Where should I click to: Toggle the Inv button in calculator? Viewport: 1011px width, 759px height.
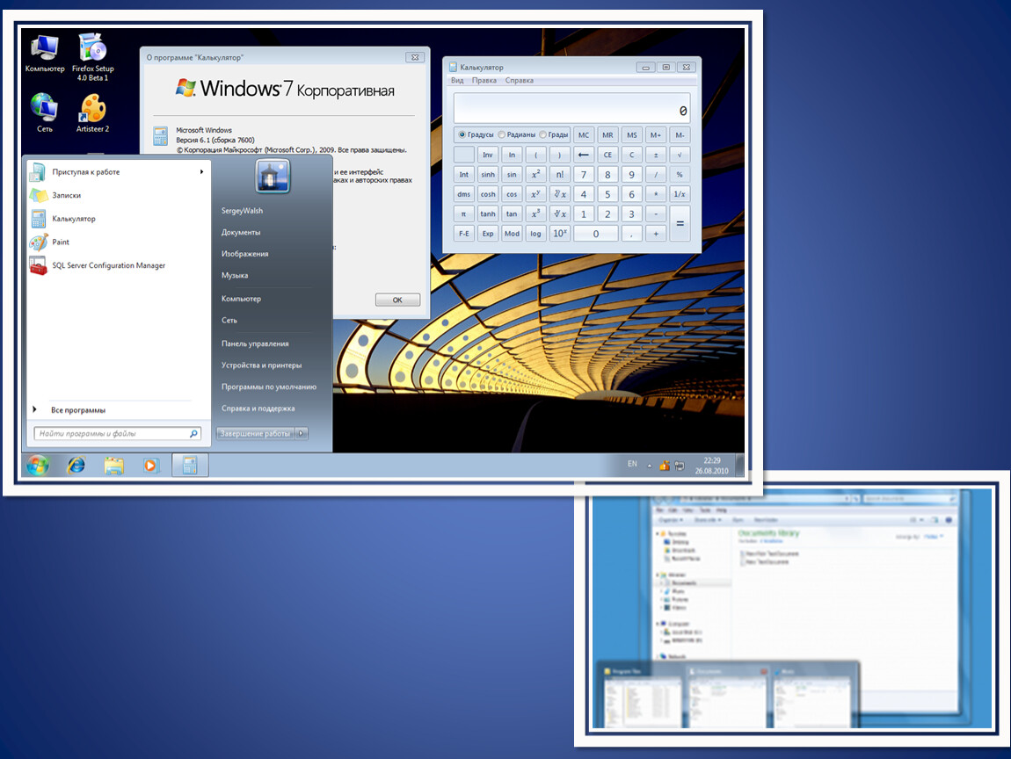[487, 155]
